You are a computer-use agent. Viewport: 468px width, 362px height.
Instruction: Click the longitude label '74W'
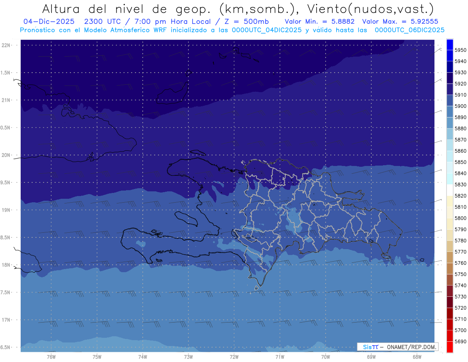(142, 357)
